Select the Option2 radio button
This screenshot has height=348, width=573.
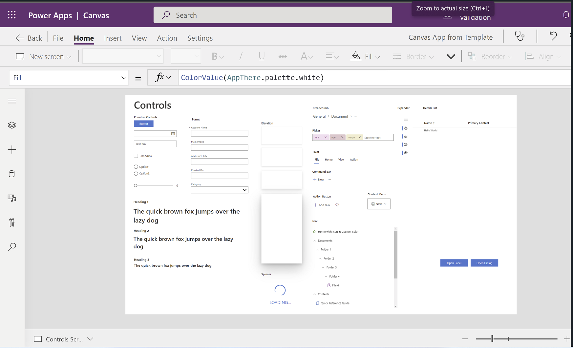coord(136,174)
